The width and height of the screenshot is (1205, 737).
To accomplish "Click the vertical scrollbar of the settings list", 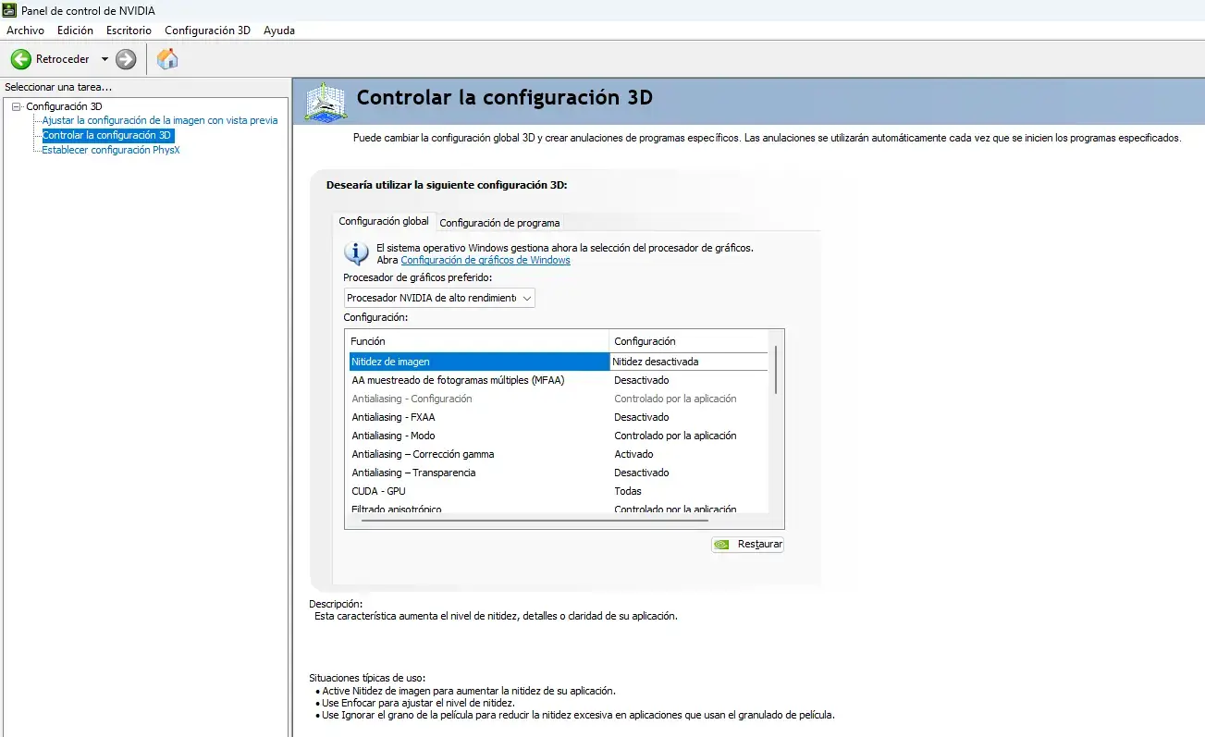I will point(776,370).
